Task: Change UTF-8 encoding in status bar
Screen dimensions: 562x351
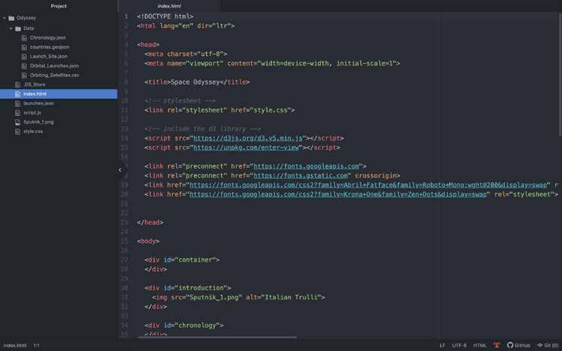Action: [459, 345]
